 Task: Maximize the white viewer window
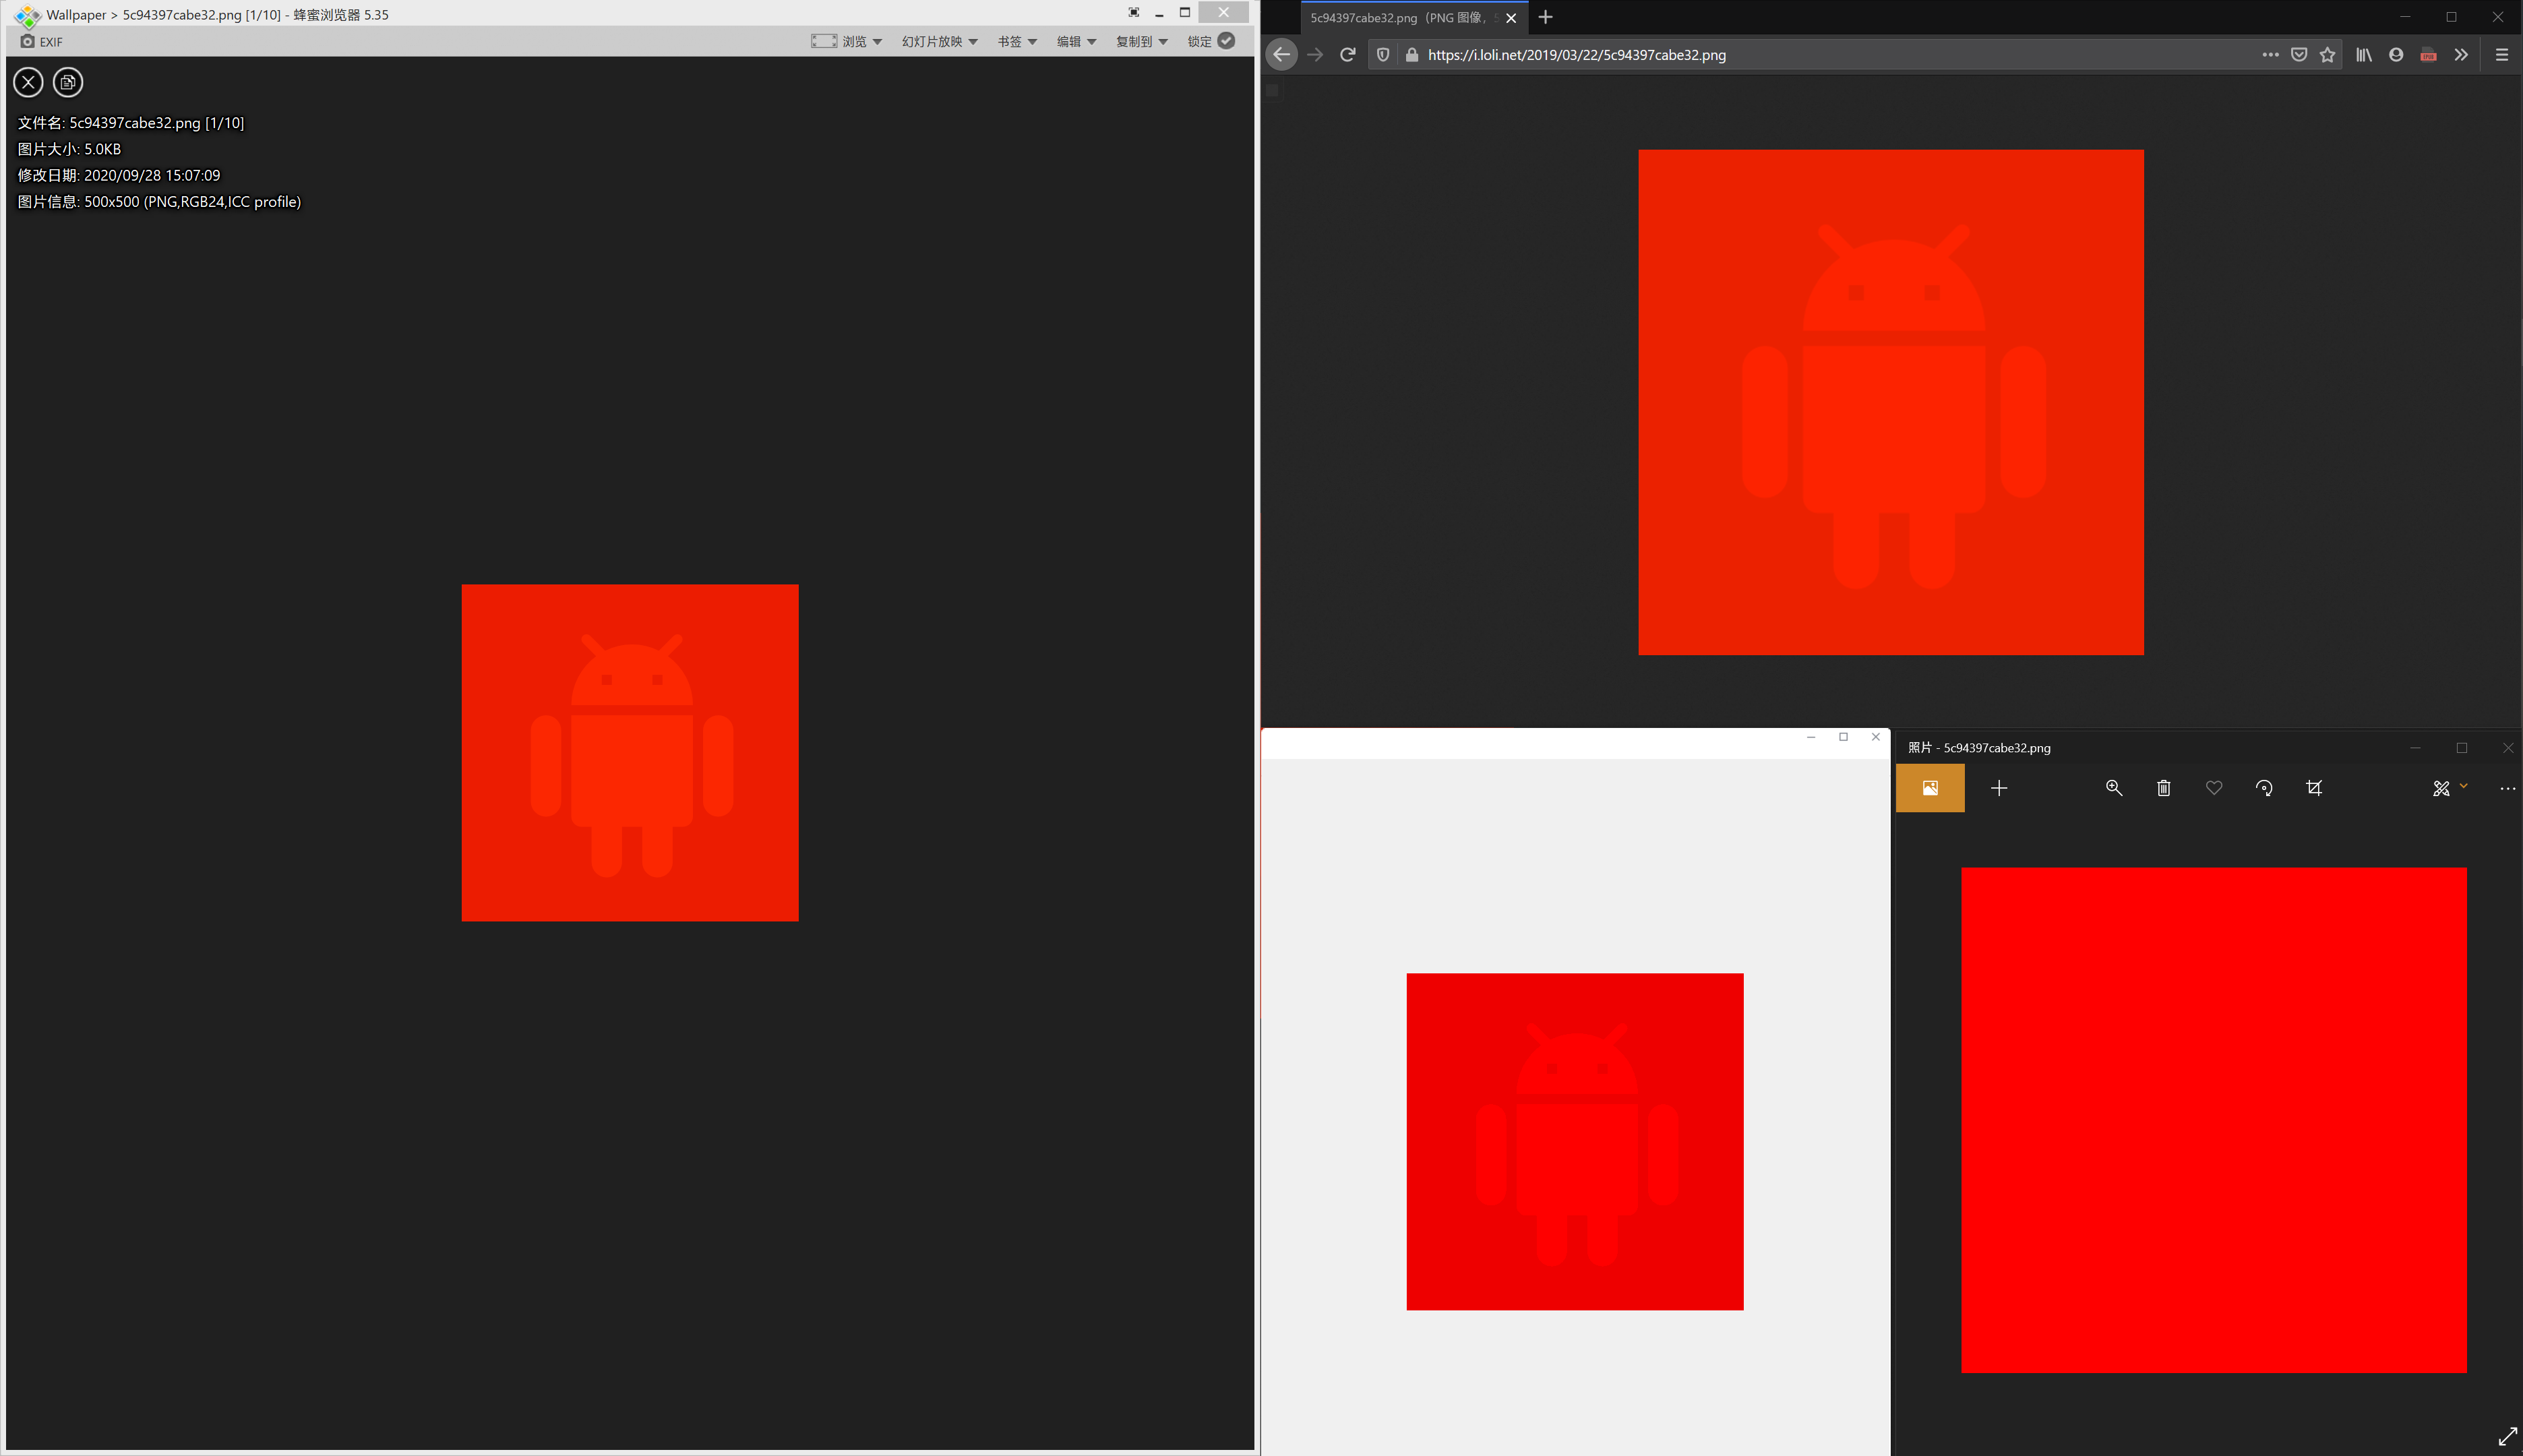click(1843, 737)
